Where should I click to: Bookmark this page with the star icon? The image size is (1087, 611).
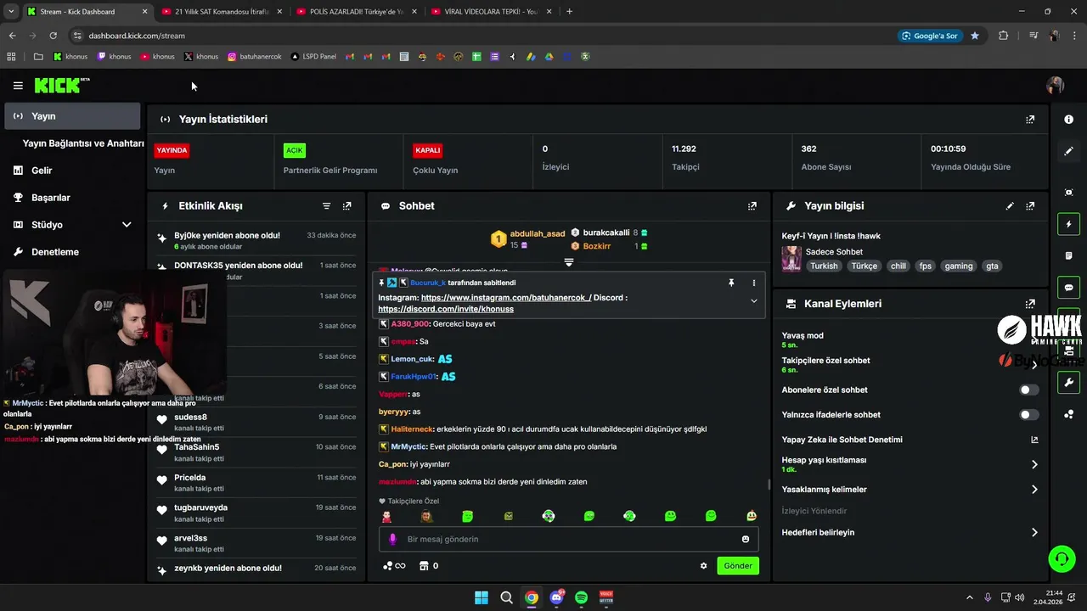click(x=975, y=36)
